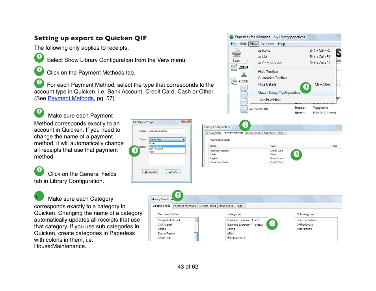Close the Add Payment Type dialog
Image resolution: width=376 pixels, height=291 pixels.
(186, 121)
